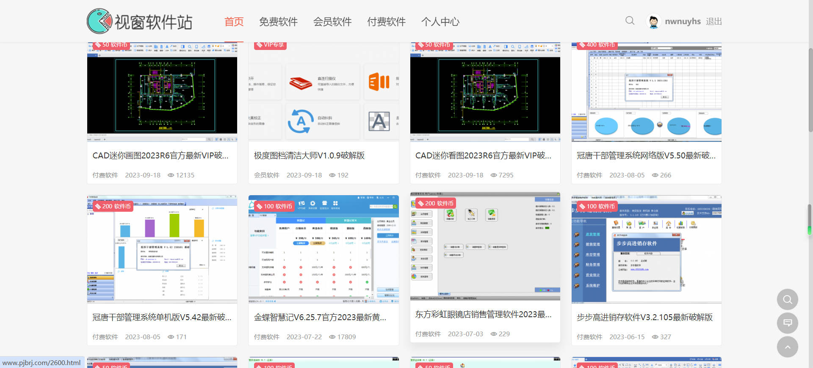The height and width of the screenshot is (368, 813).
Task: Open 付费软件 in the navigation bar
Action: pyautogui.click(x=386, y=22)
